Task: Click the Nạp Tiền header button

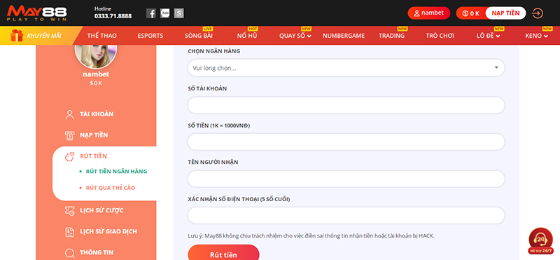Action: 505,13
